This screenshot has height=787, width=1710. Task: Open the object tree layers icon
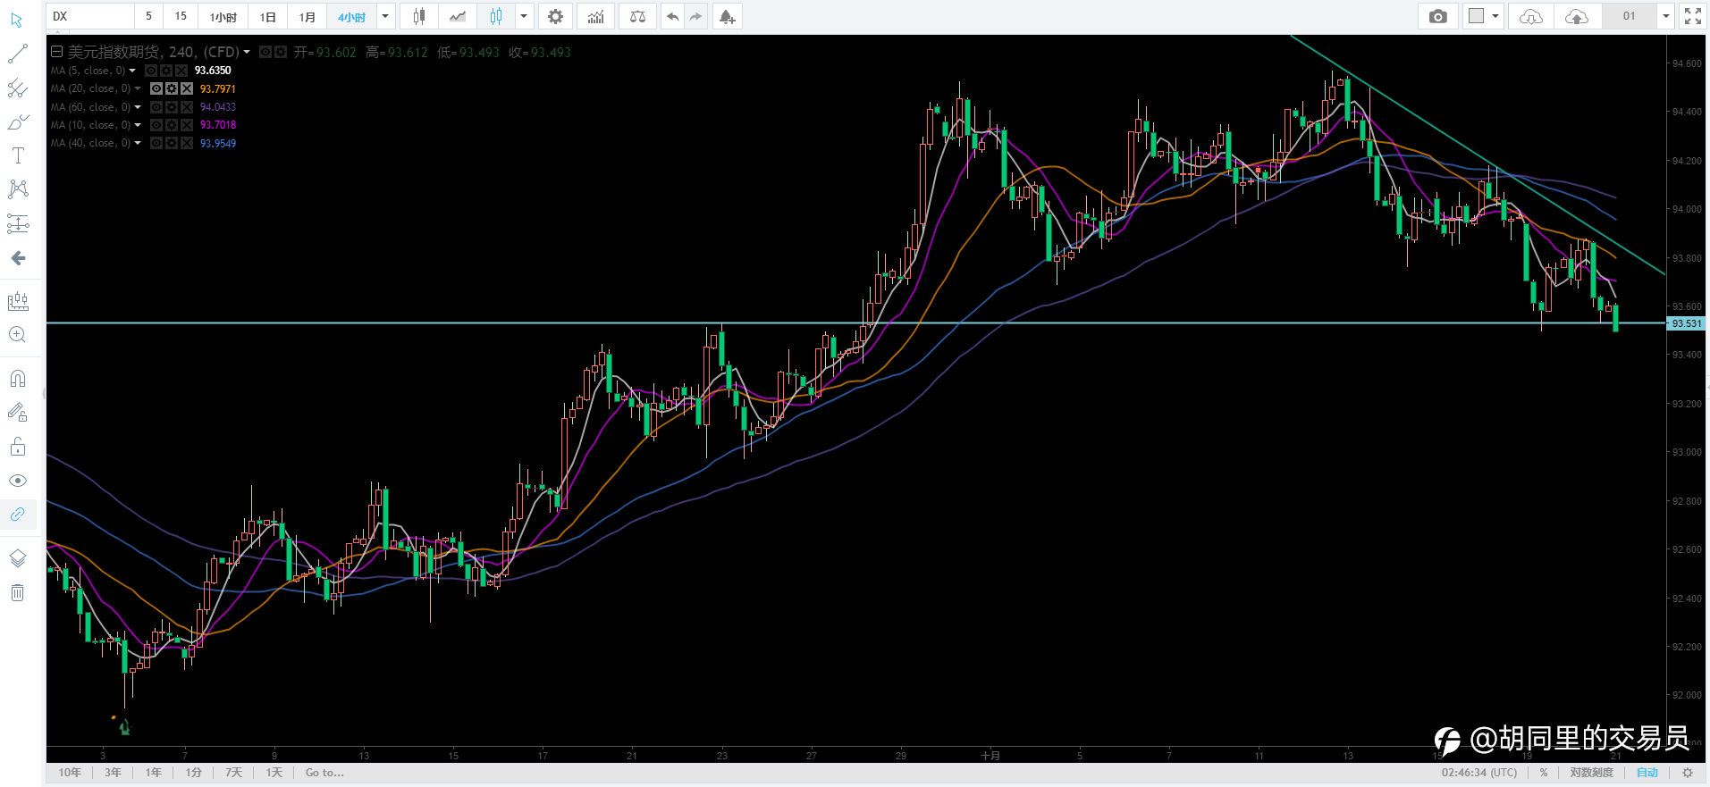[x=17, y=558]
